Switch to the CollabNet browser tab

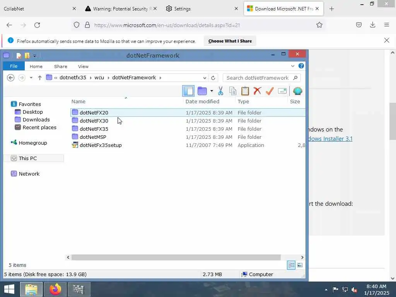39,9
